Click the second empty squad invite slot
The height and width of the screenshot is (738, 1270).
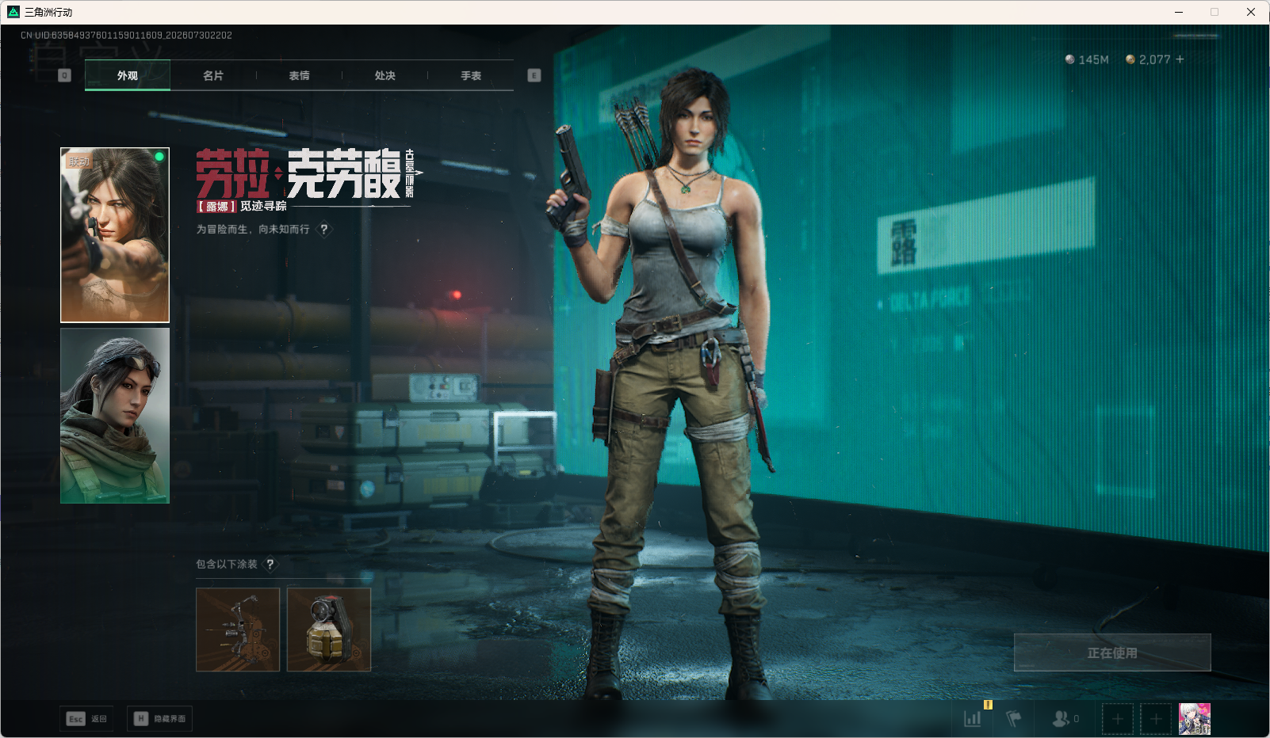click(x=1156, y=719)
